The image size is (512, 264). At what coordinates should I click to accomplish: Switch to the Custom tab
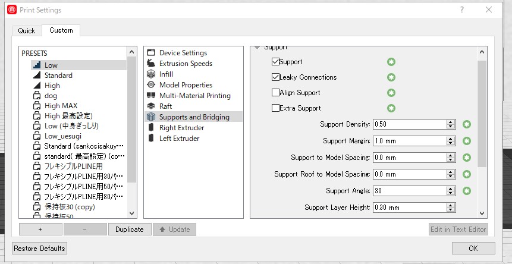61,30
